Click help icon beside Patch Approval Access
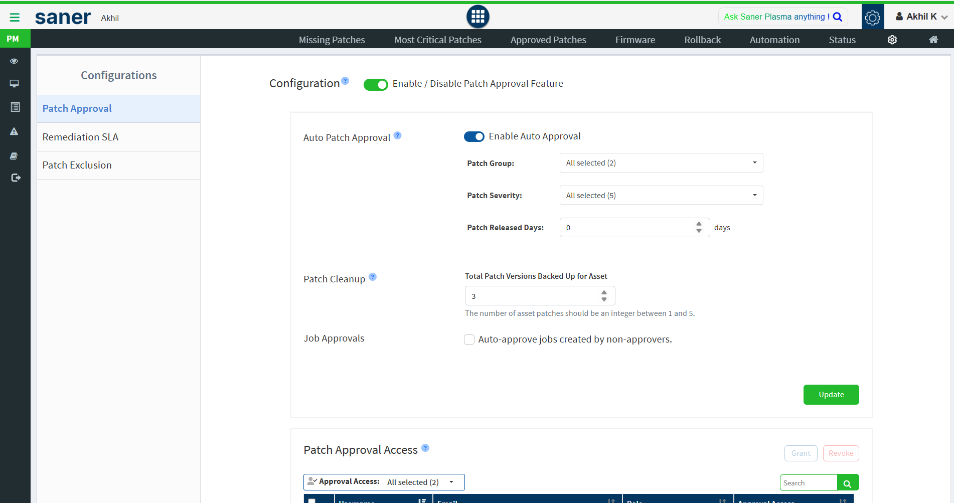The height and width of the screenshot is (503, 954). pos(425,448)
